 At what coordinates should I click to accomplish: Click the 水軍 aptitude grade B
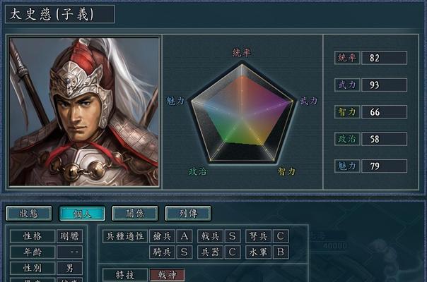click(x=281, y=252)
